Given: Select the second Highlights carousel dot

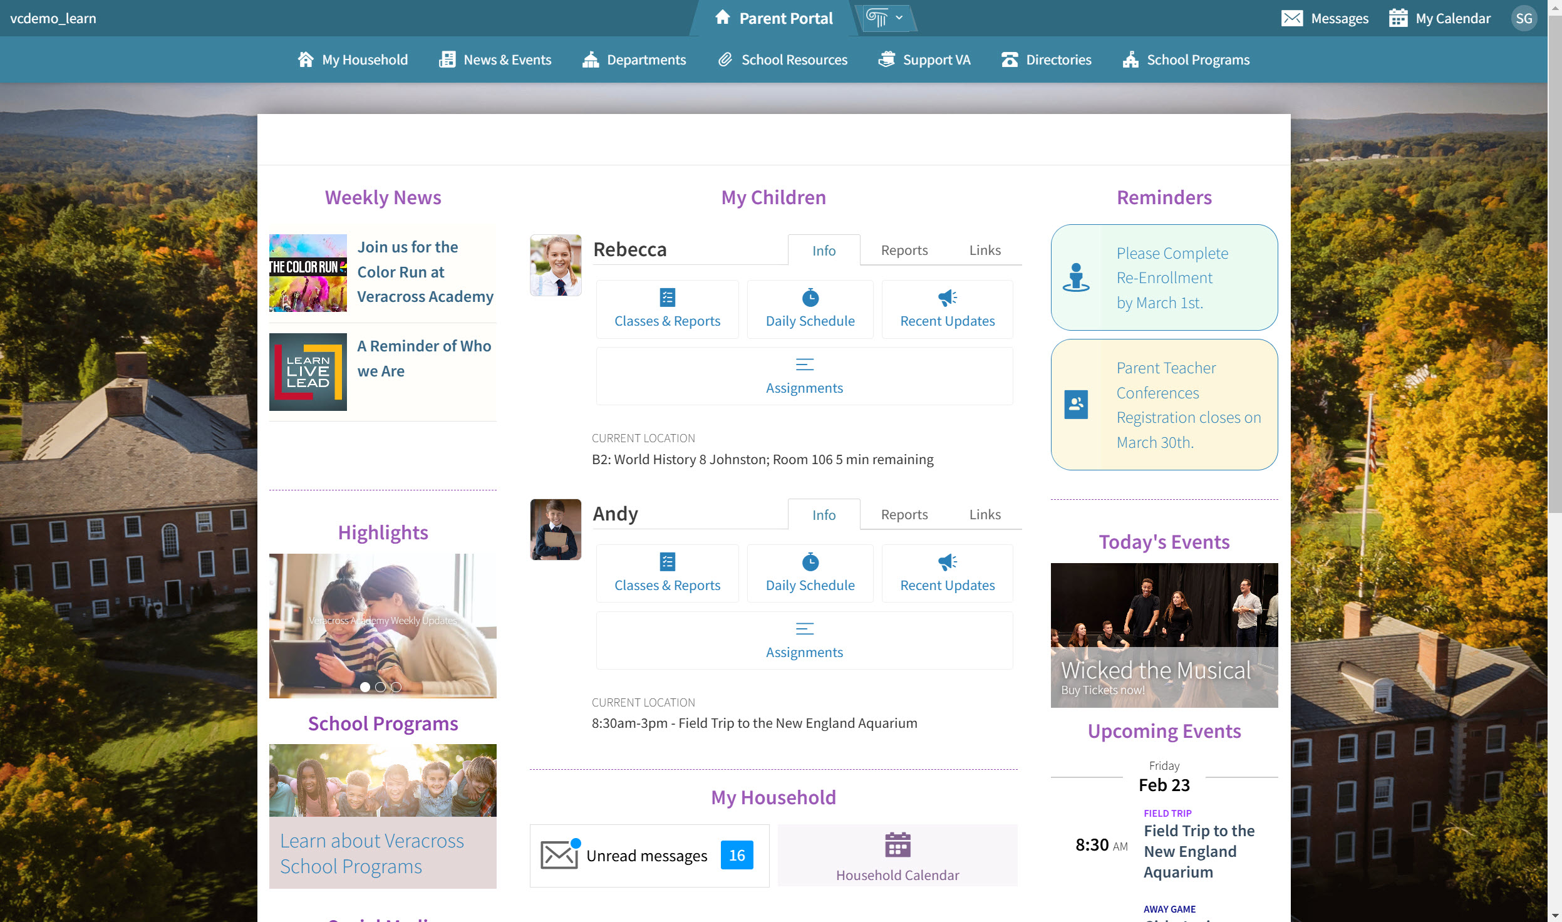Looking at the screenshot, I should click(380, 687).
